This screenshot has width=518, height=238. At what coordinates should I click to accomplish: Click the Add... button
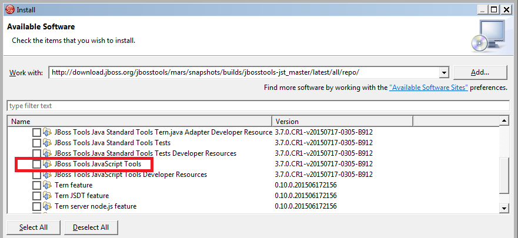tap(480, 72)
